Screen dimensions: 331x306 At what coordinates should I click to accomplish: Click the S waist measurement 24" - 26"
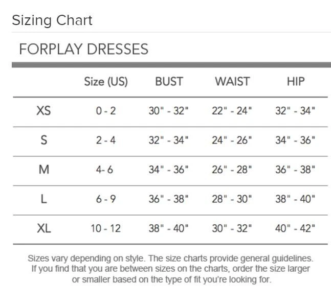(232, 140)
